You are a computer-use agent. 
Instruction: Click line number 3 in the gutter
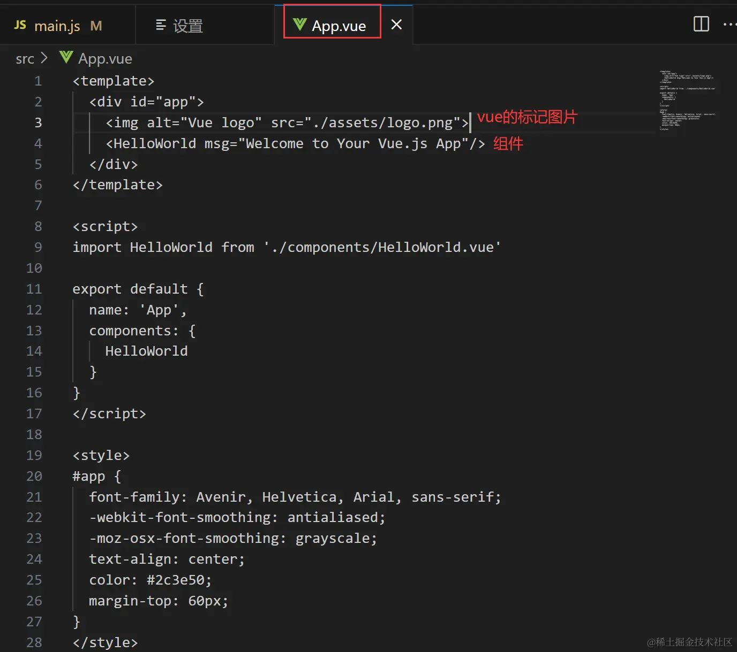tap(38, 122)
